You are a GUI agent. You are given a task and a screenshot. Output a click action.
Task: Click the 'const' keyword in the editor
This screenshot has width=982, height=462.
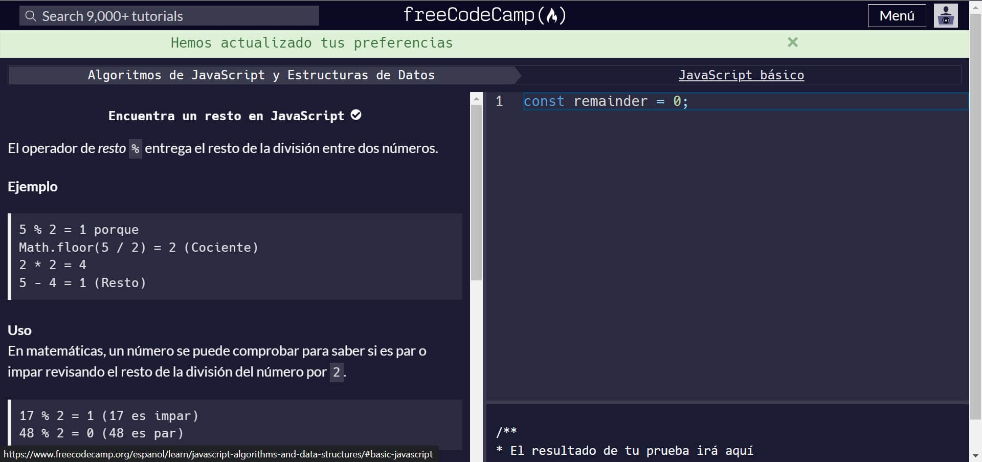pyautogui.click(x=544, y=101)
